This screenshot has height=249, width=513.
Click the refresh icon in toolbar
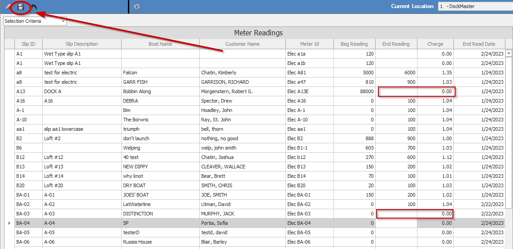pyautogui.click(x=137, y=7)
